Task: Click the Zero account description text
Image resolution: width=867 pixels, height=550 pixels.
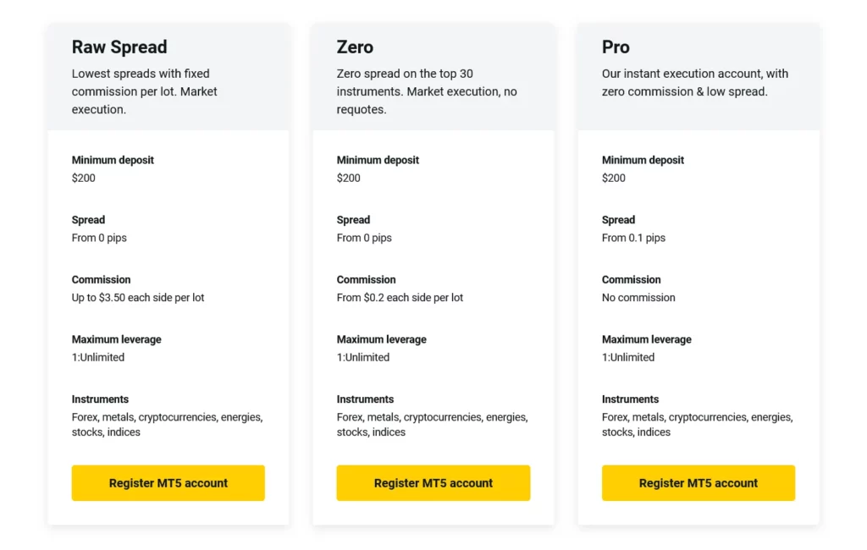Action: [427, 91]
